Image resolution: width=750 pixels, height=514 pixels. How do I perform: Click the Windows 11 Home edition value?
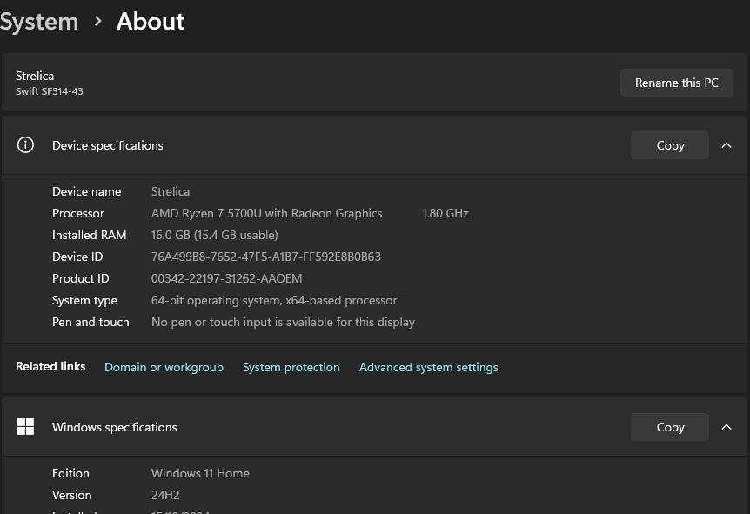click(x=200, y=473)
